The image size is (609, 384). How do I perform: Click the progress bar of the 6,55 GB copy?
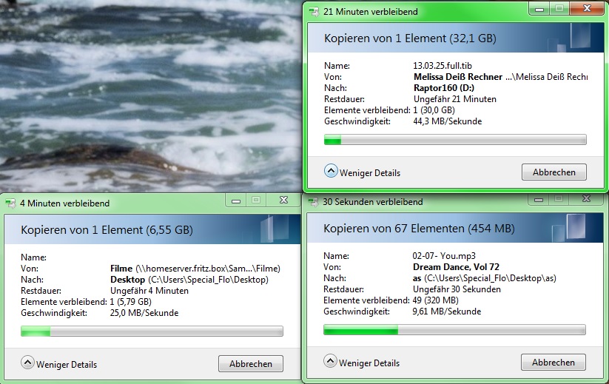pos(152,331)
